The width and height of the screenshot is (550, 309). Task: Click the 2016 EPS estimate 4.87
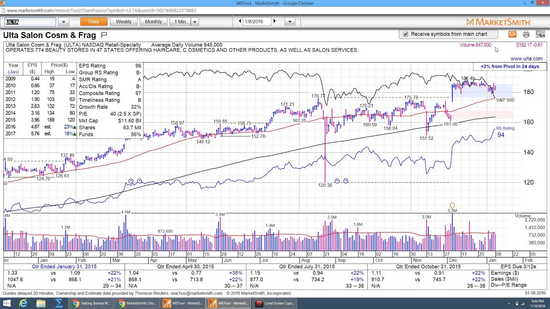tap(35, 127)
